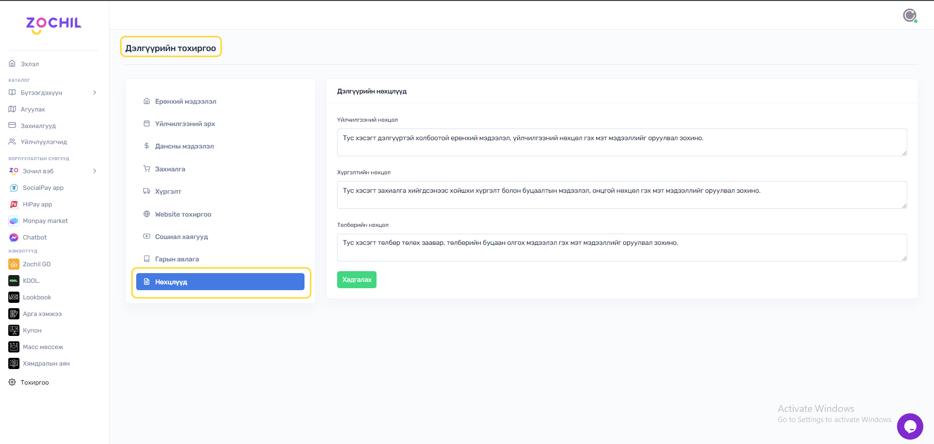934x444 pixels.
Task: Open the Chatbot messenger icon
Action: (14, 238)
